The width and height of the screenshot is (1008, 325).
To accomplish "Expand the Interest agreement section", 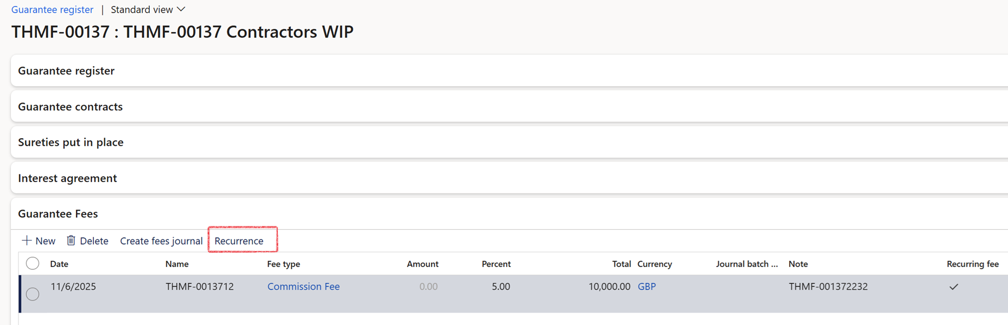I will (67, 178).
